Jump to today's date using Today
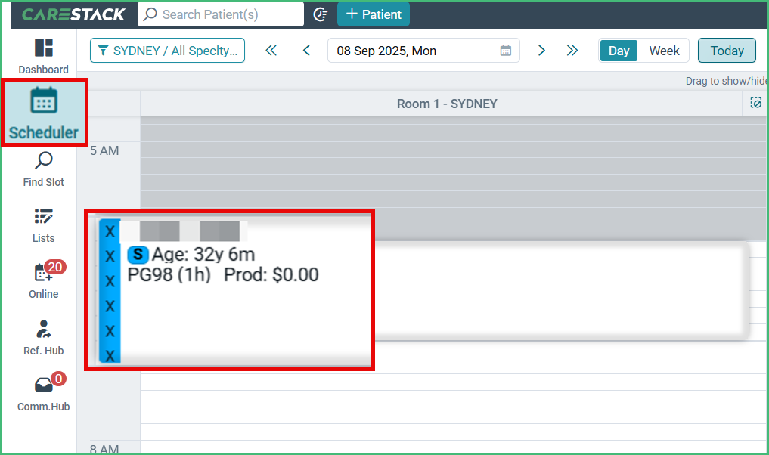769x455 pixels. pyautogui.click(x=726, y=50)
